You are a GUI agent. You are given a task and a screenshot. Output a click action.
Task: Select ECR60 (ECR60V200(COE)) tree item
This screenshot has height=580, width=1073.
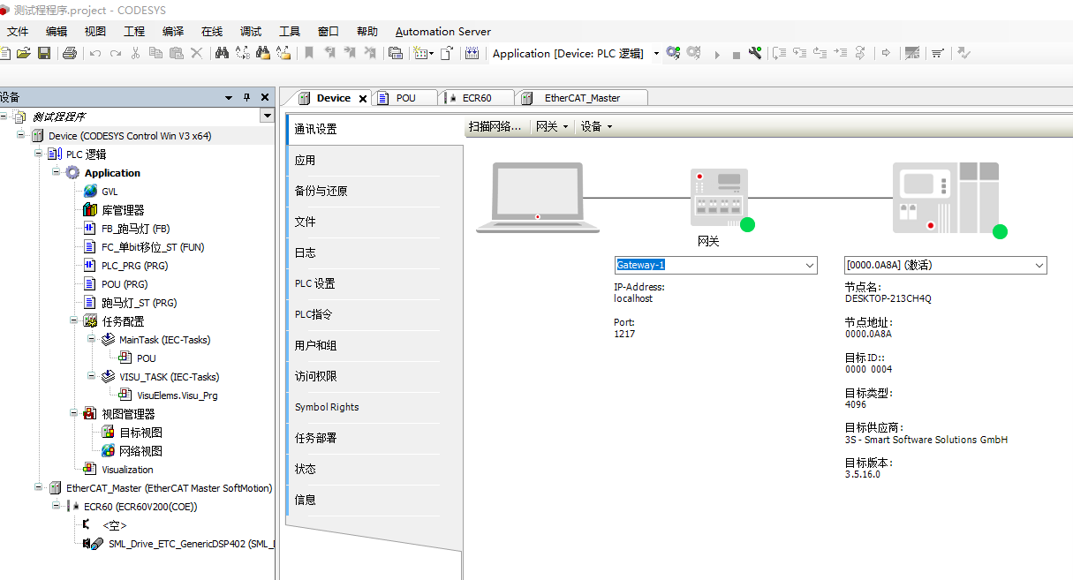140,507
